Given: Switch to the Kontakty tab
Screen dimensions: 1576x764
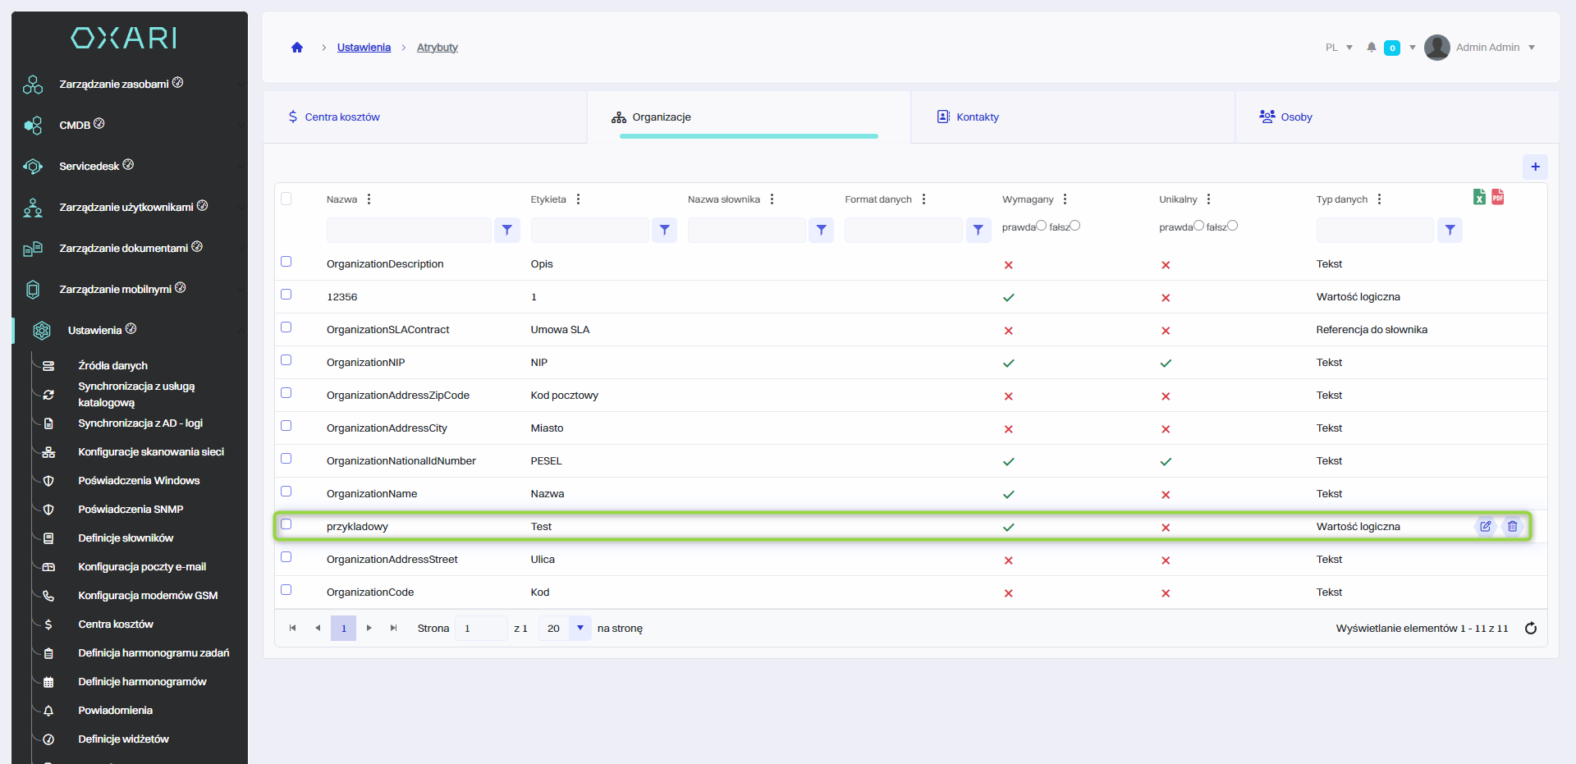Looking at the screenshot, I should tap(977, 117).
